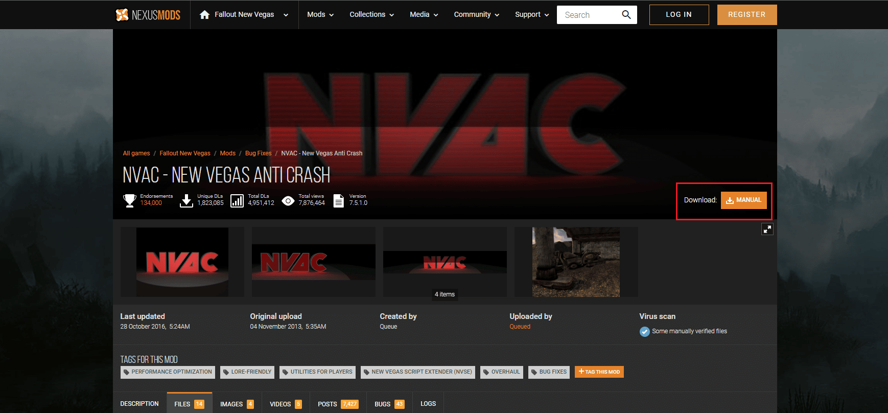
Task: Switch to the LOGS tab
Action: [x=428, y=404]
